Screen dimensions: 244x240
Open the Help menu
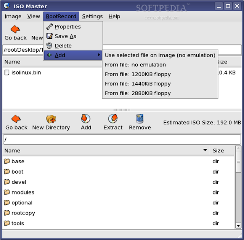click(x=114, y=16)
